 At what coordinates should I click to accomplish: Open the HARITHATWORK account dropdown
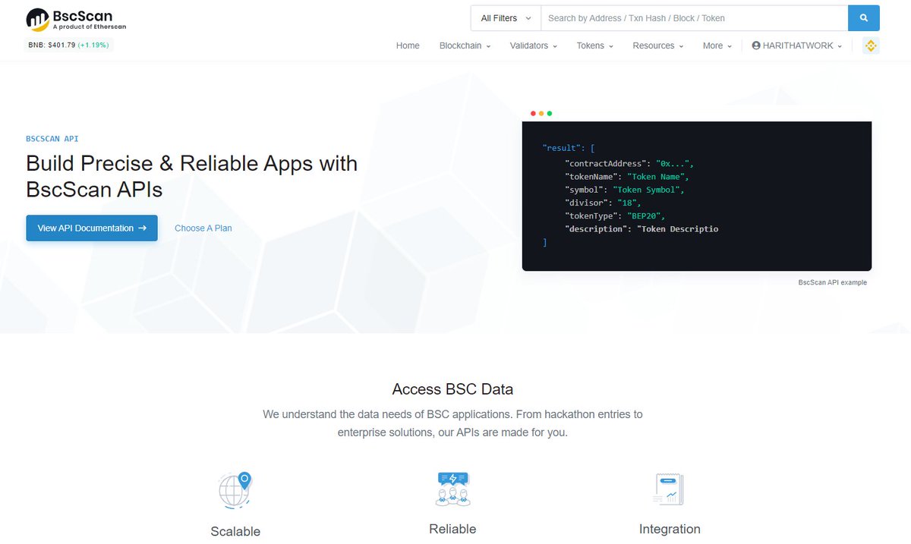[x=797, y=46]
